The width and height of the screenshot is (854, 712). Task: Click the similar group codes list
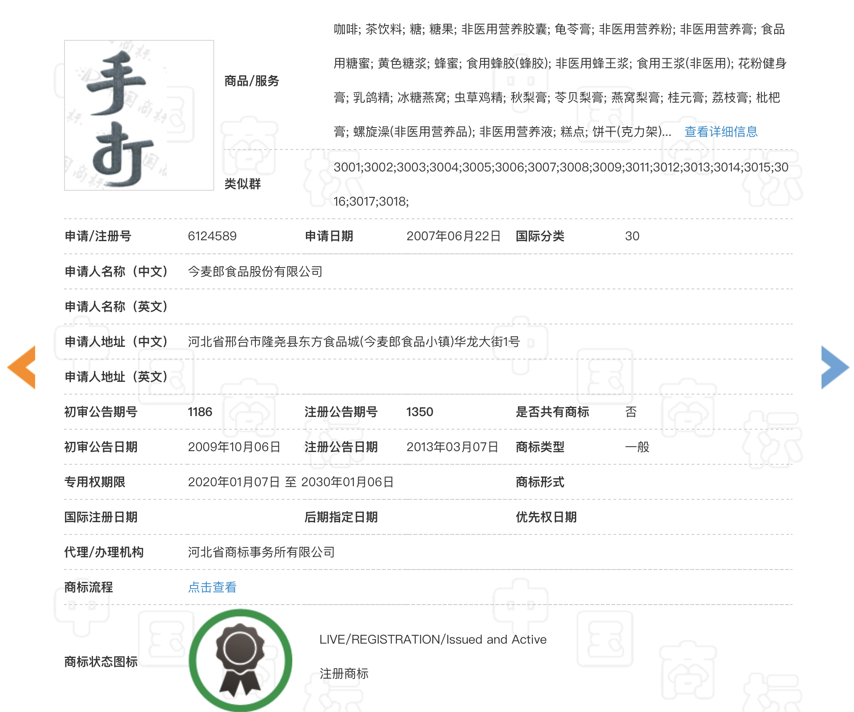560,167
